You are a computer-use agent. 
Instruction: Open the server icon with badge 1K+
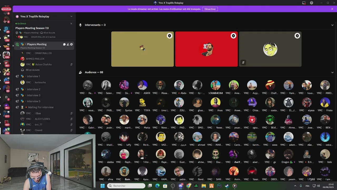click(6, 106)
